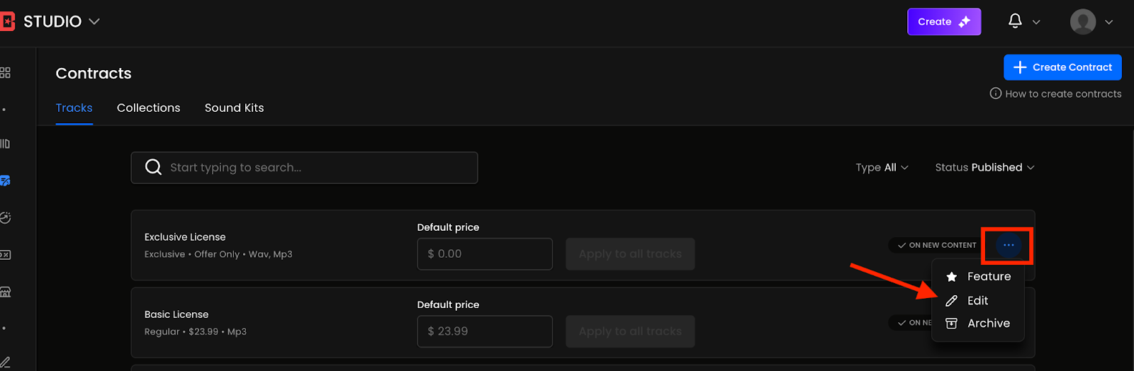Select Feature in the context menu
Image resolution: width=1134 pixels, height=371 pixels.
point(988,276)
